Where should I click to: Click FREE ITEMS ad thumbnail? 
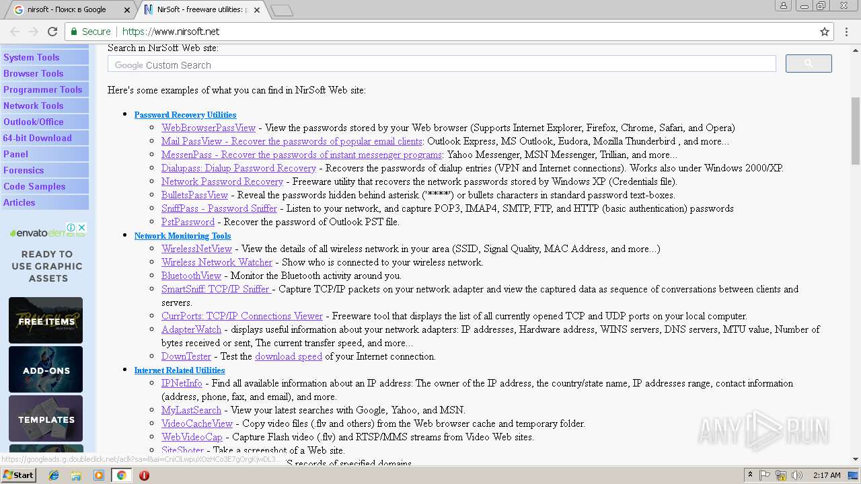(x=46, y=321)
